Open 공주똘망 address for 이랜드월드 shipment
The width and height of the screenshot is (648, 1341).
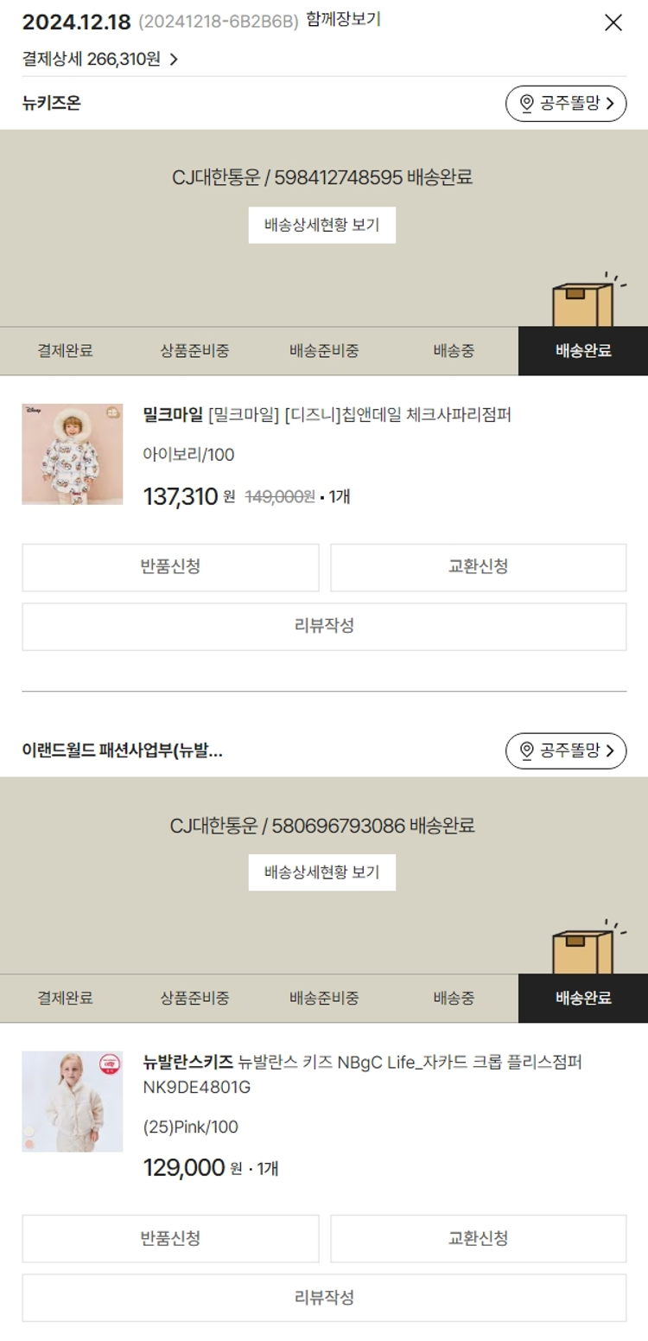pos(565,751)
